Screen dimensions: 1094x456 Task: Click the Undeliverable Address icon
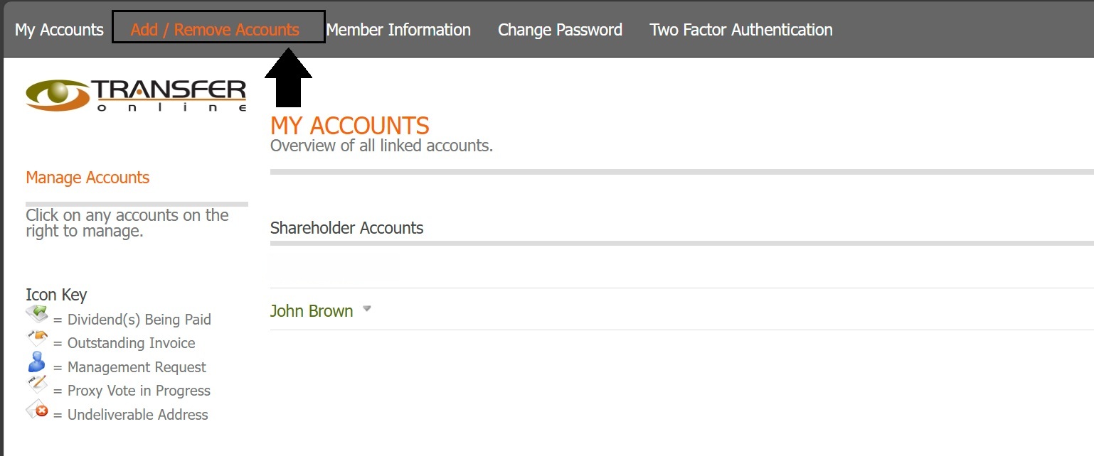(x=37, y=410)
